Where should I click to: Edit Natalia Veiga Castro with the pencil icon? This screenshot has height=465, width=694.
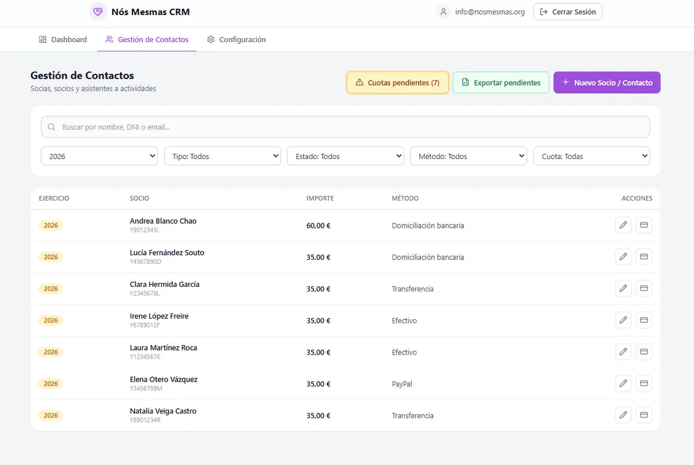(x=623, y=415)
